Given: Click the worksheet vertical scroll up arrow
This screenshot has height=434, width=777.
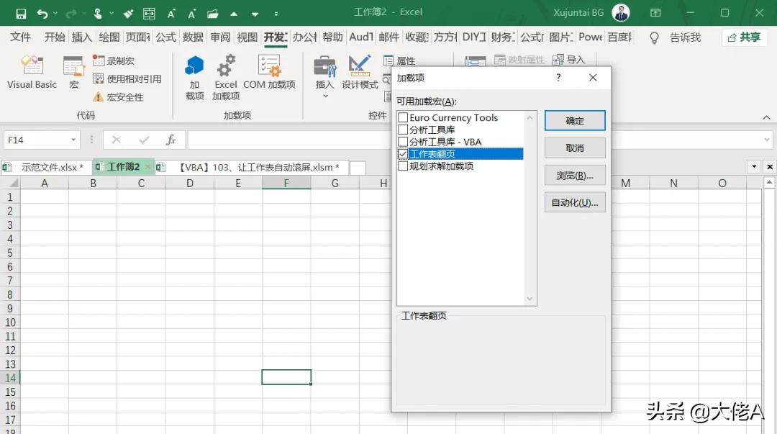Looking at the screenshot, I should pyautogui.click(x=770, y=183).
